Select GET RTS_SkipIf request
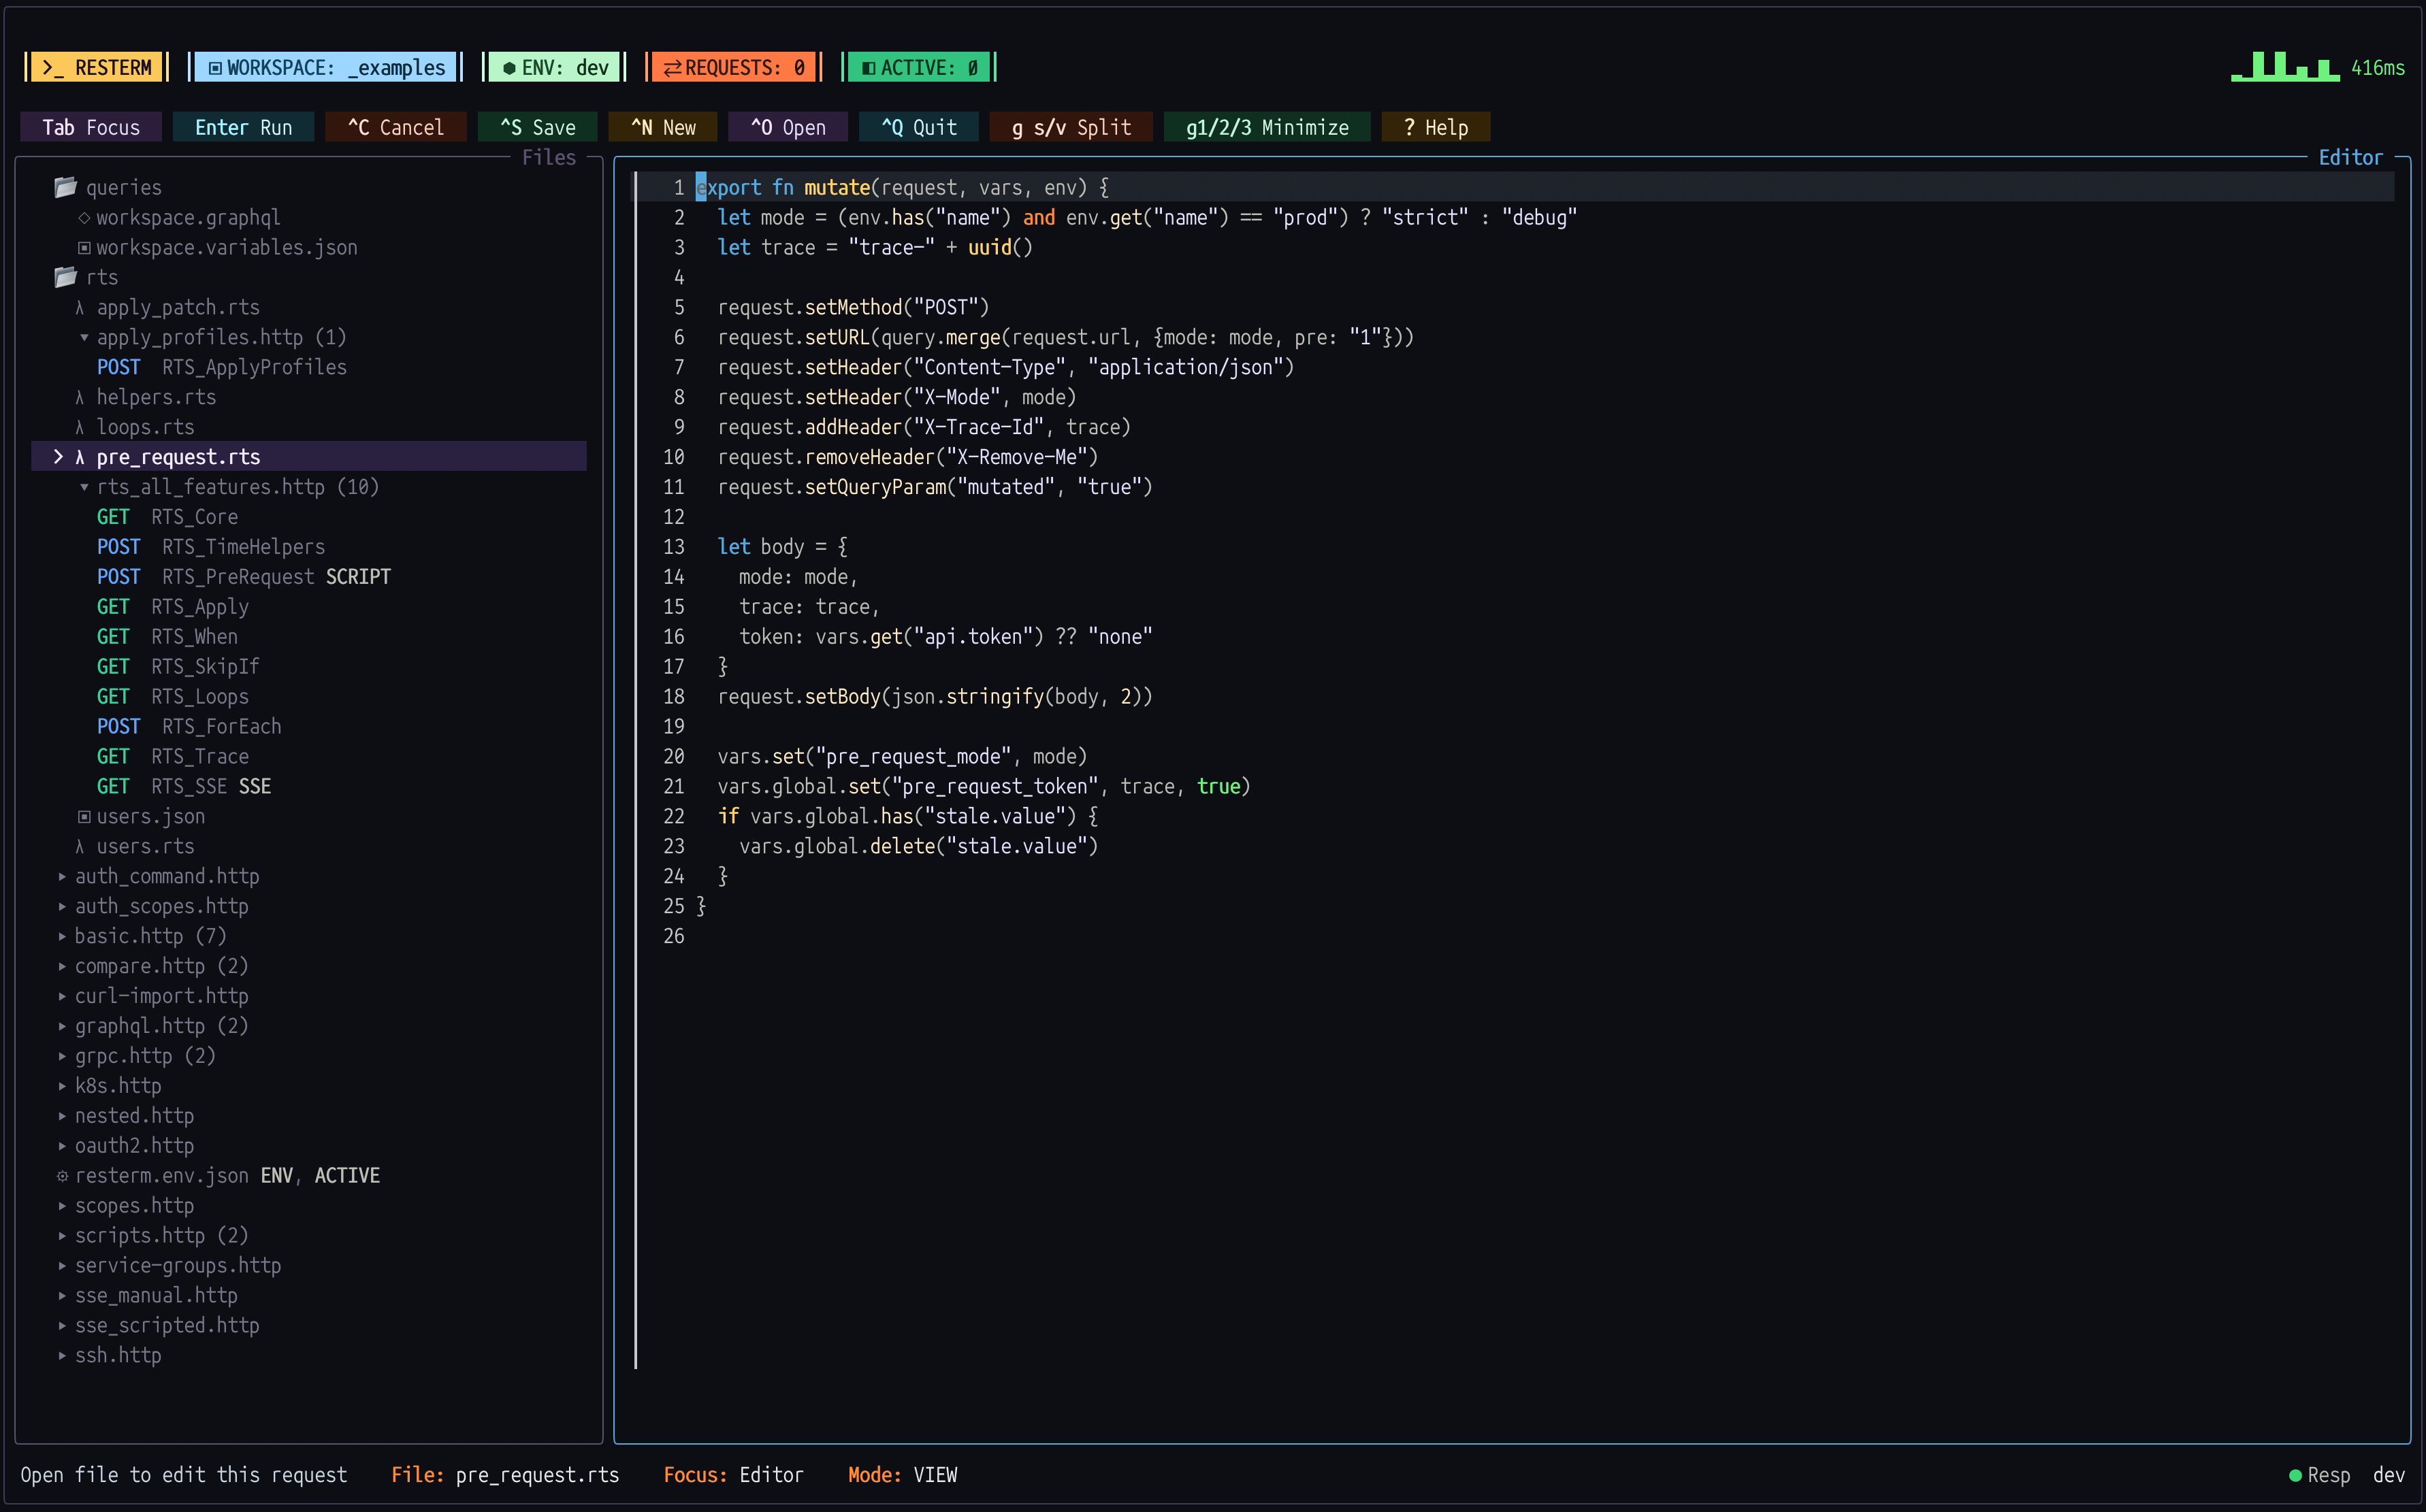Image resolution: width=2426 pixels, height=1512 pixels. (x=178, y=667)
